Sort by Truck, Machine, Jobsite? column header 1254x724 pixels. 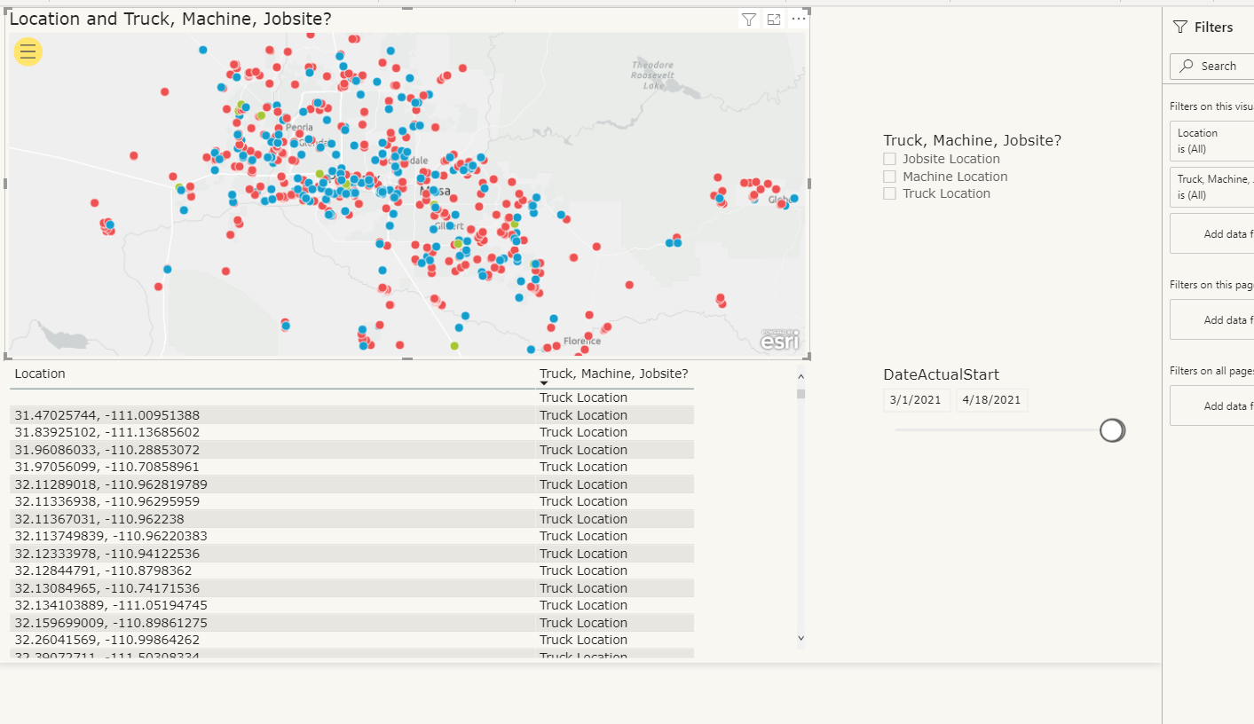[x=614, y=374]
